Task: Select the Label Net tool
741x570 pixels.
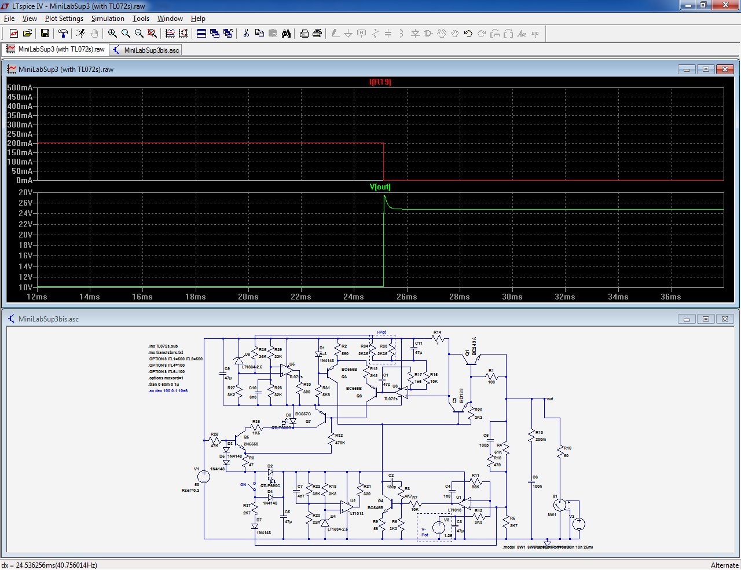Action: [x=362, y=34]
